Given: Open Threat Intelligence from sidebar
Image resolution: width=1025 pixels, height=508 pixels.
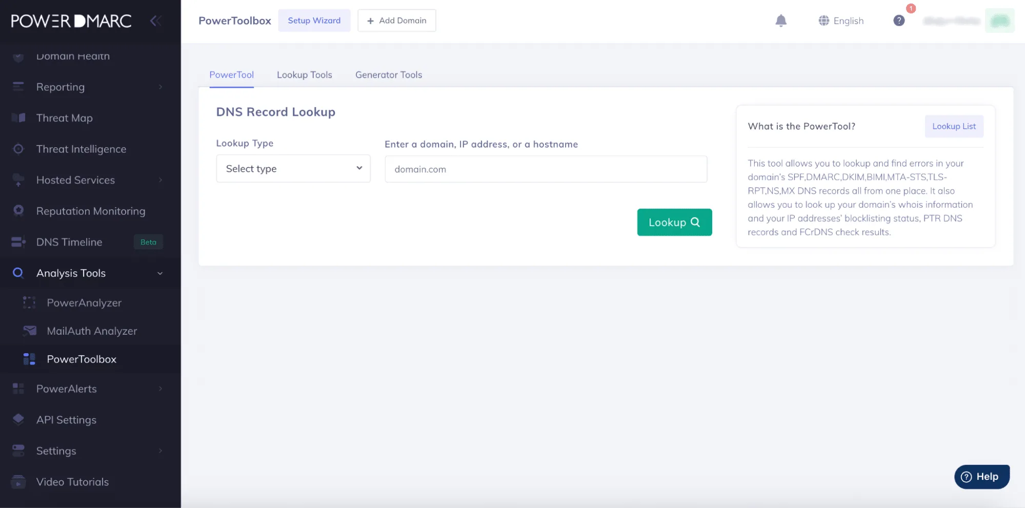Looking at the screenshot, I should 81,149.
